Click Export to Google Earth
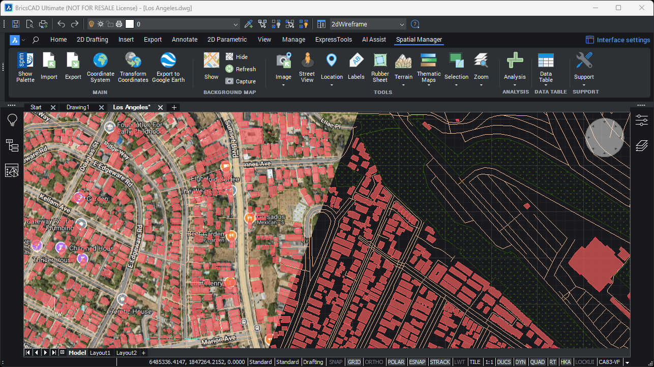Screen dimensions: 654x367 click(x=168, y=67)
